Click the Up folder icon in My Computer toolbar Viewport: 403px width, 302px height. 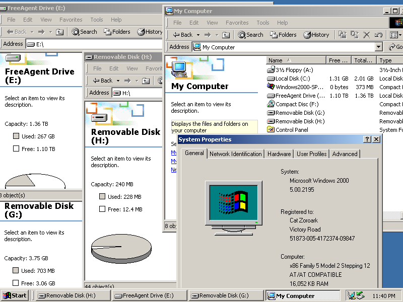pos(226,35)
